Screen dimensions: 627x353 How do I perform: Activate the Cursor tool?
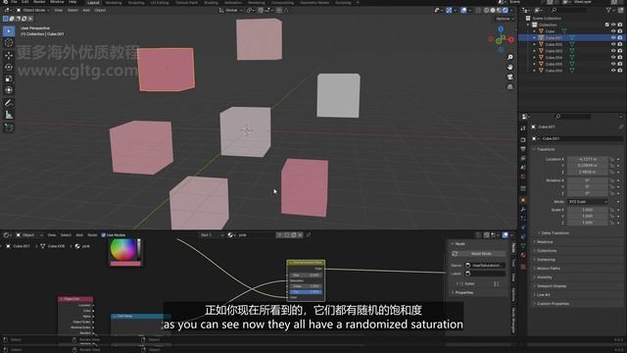coord(9,43)
